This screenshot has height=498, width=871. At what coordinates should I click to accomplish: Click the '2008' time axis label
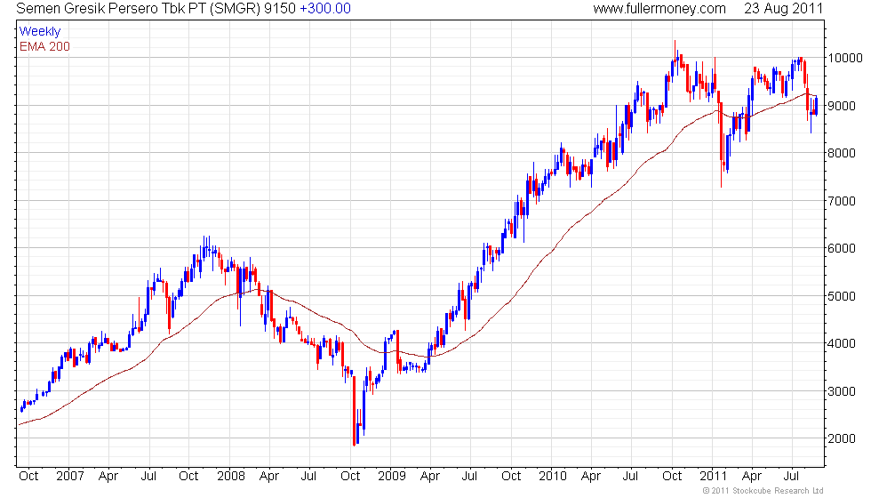(231, 477)
